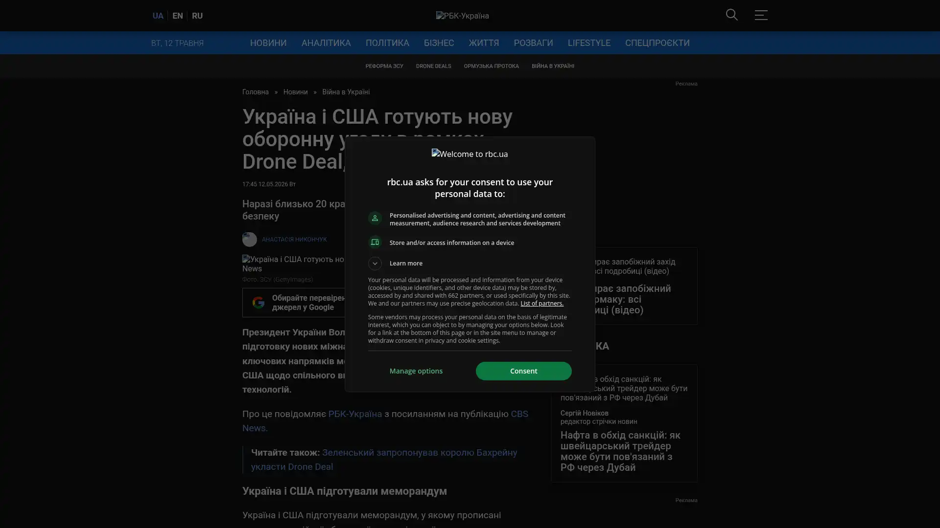Open Зеленський запропонував королю Бахрейну article
Screen dimensions: 940x528
click(384, 460)
